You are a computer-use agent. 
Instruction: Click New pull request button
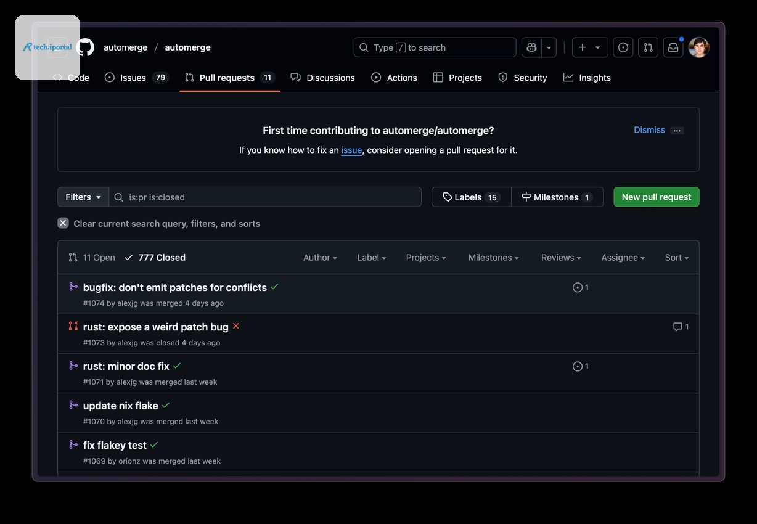[657, 197]
